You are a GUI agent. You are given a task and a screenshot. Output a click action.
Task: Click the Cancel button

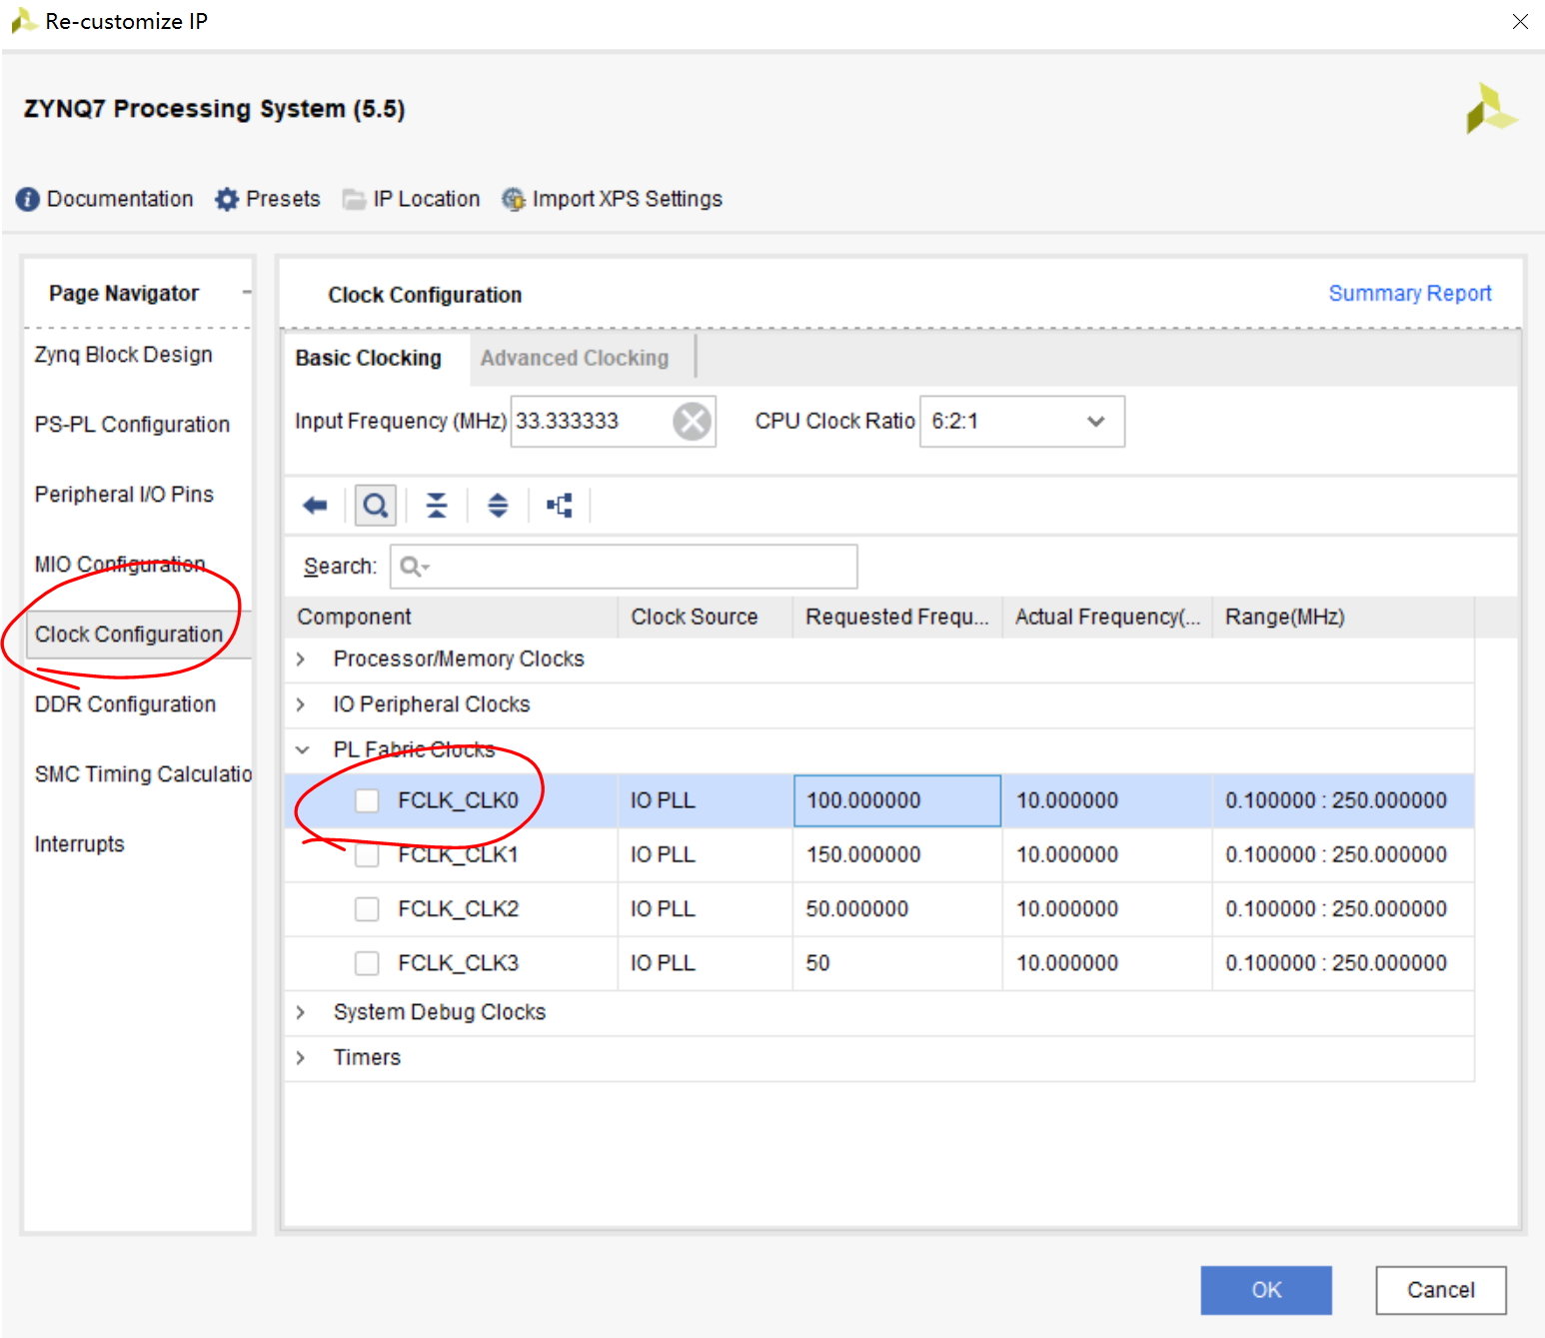pyautogui.click(x=1441, y=1290)
